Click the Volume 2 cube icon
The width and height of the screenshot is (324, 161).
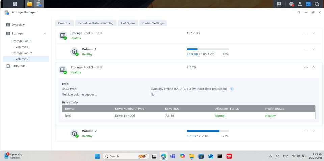[74, 134]
